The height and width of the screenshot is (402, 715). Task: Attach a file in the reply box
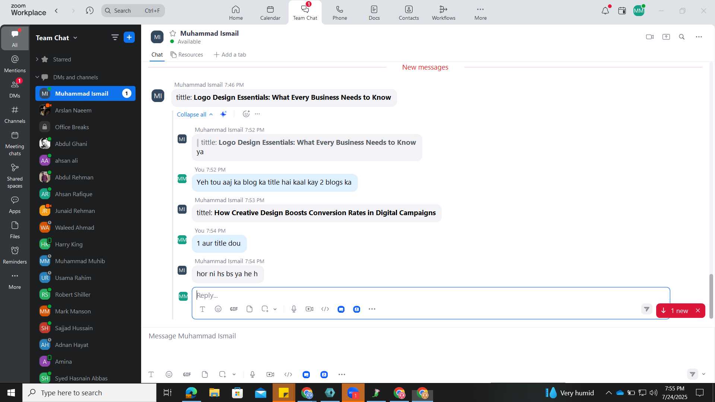point(250,309)
